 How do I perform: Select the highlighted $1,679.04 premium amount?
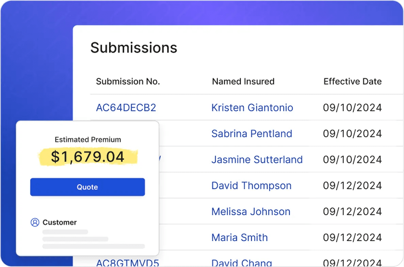click(88, 157)
